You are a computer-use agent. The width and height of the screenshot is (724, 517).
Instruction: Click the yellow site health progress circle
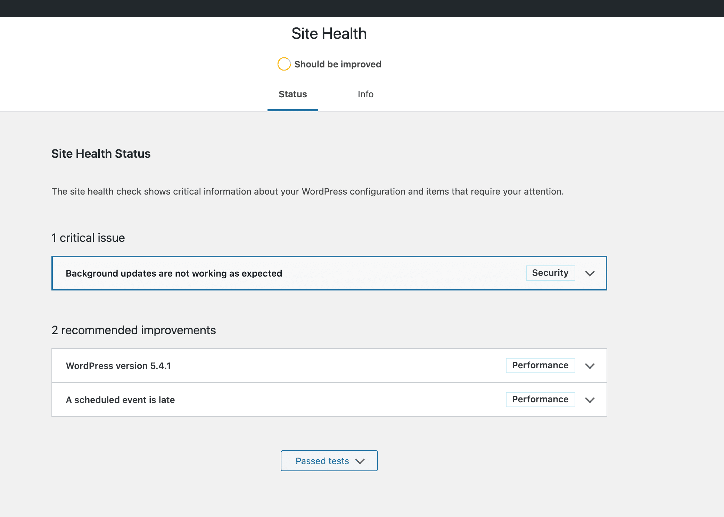[x=284, y=64]
